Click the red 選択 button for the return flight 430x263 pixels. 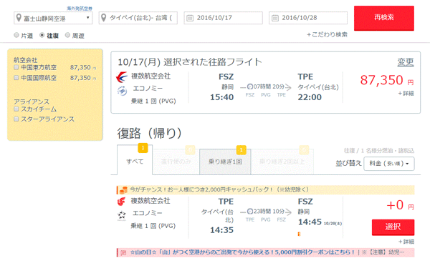click(x=393, y=227)
